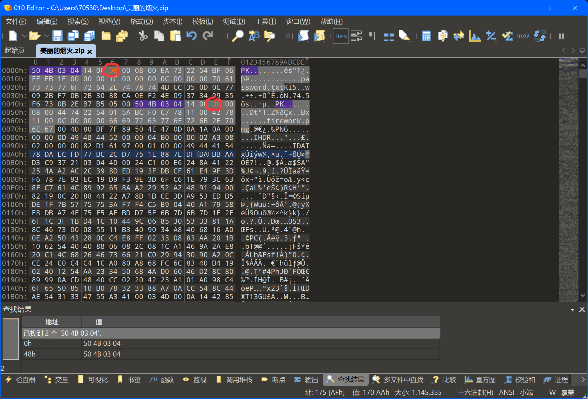Expand the New file dropdown arrow
The width and height of the screenshot is (588, 399).
(24, 36)
